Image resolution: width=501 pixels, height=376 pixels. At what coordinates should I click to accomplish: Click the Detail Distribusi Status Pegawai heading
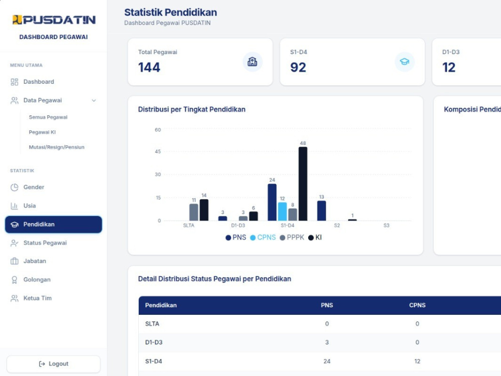(x=214, y=279)
